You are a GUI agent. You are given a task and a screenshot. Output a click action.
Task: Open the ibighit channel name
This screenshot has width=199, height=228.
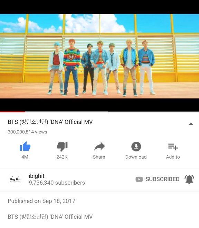[37, 176]
